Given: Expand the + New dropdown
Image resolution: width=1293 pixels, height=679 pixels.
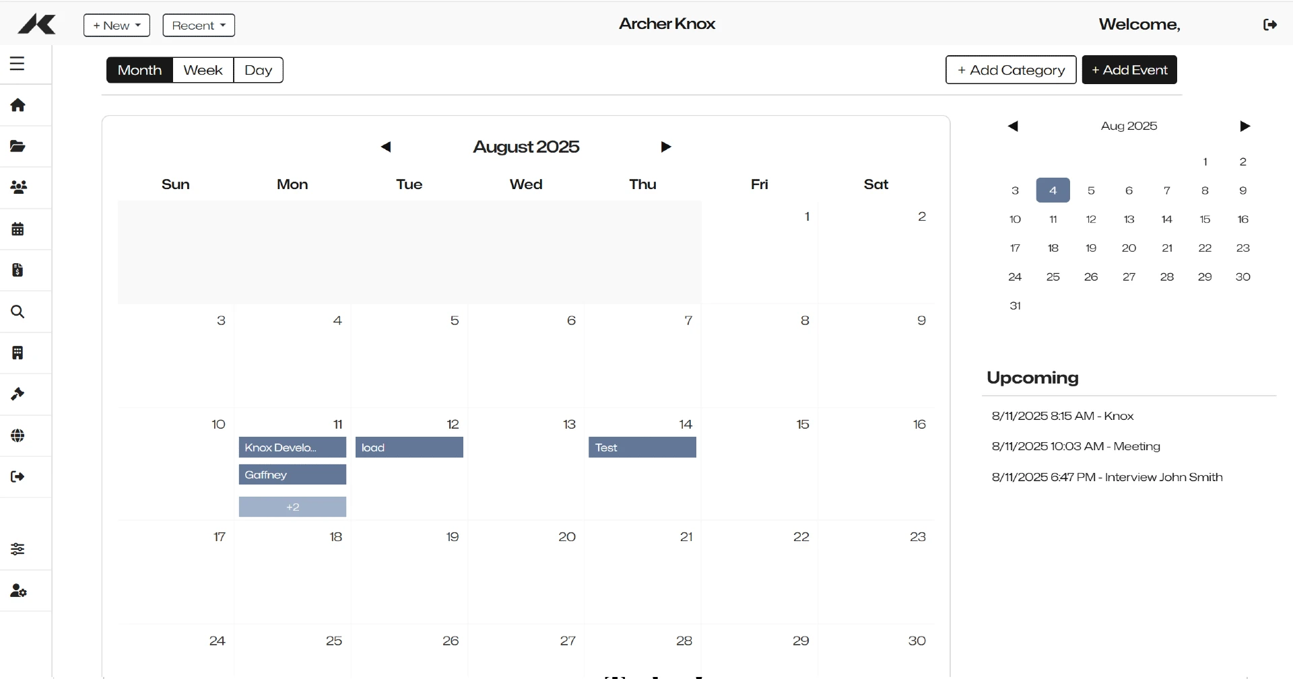Looking at the screenshot, I should 117,26.
